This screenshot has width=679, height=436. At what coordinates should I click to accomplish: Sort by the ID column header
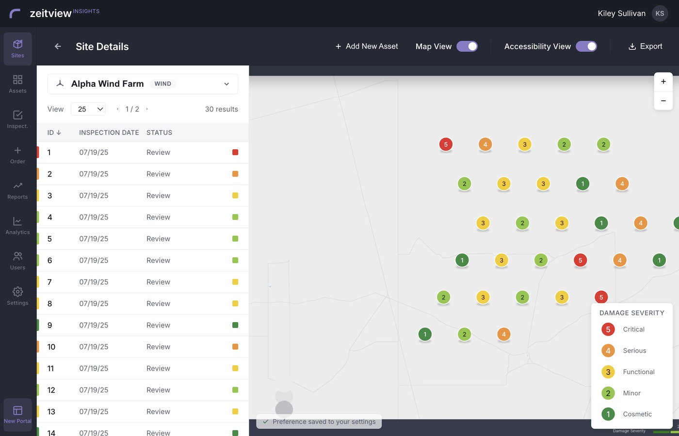point(54,133)
